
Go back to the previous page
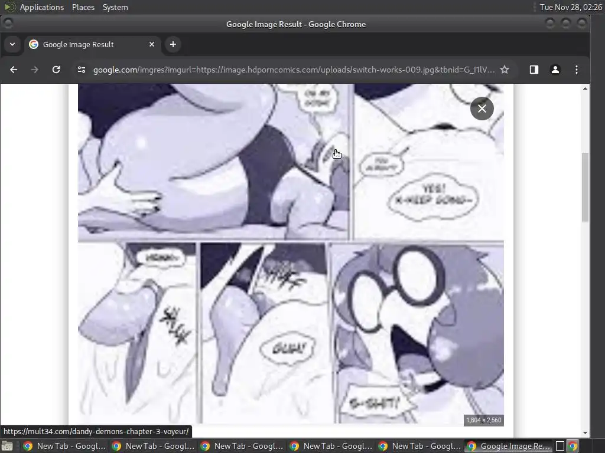point(14,70)
